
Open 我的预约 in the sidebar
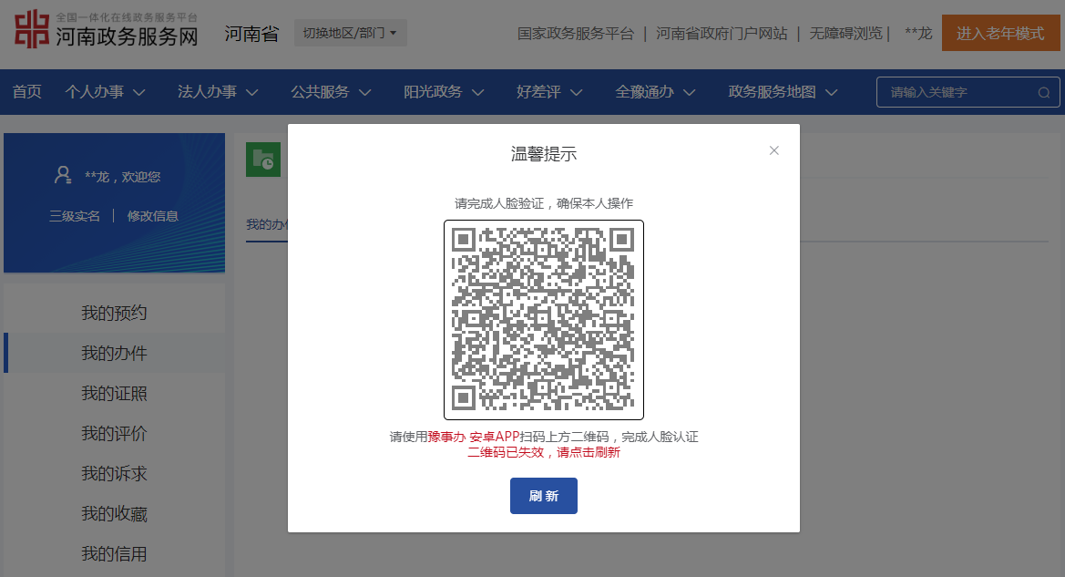[x=114, y=313]
